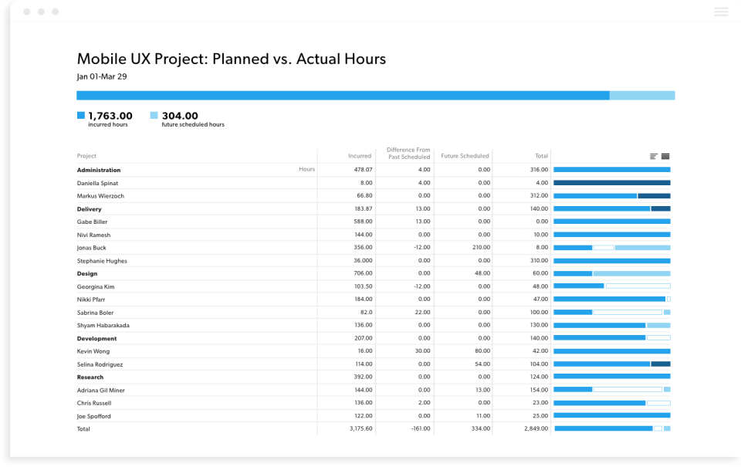Click the overall project progress bar
The image size is (741, 467).
(x=375, y=94)
